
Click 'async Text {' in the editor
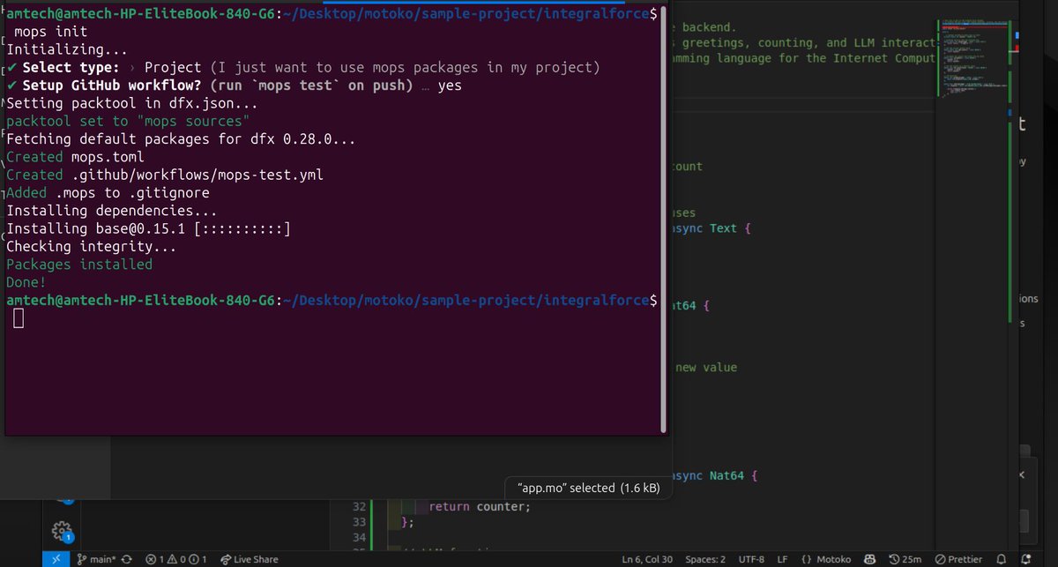(x=711, y=228)
